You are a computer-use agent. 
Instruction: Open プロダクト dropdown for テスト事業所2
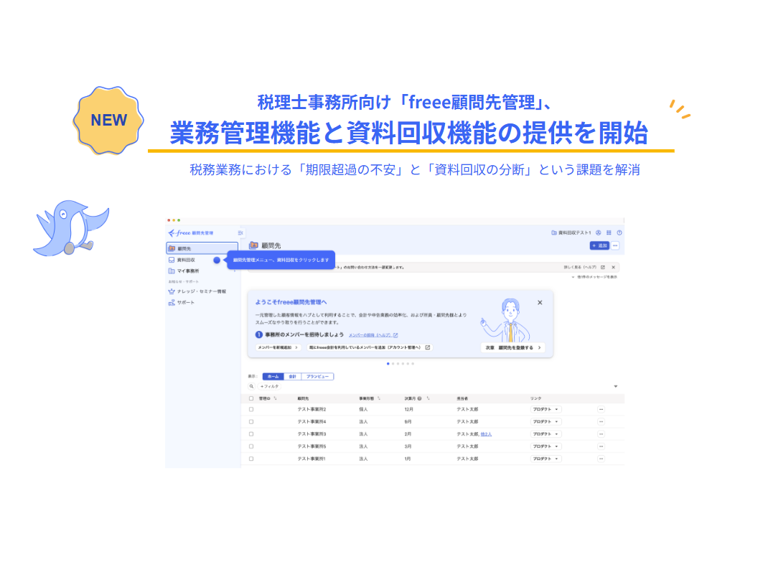pos(546,410)
